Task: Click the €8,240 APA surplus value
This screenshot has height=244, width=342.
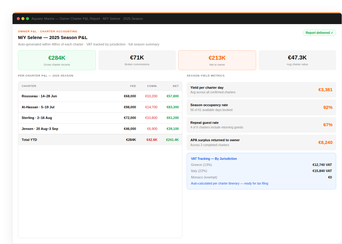Action: [x=326, y=142]
